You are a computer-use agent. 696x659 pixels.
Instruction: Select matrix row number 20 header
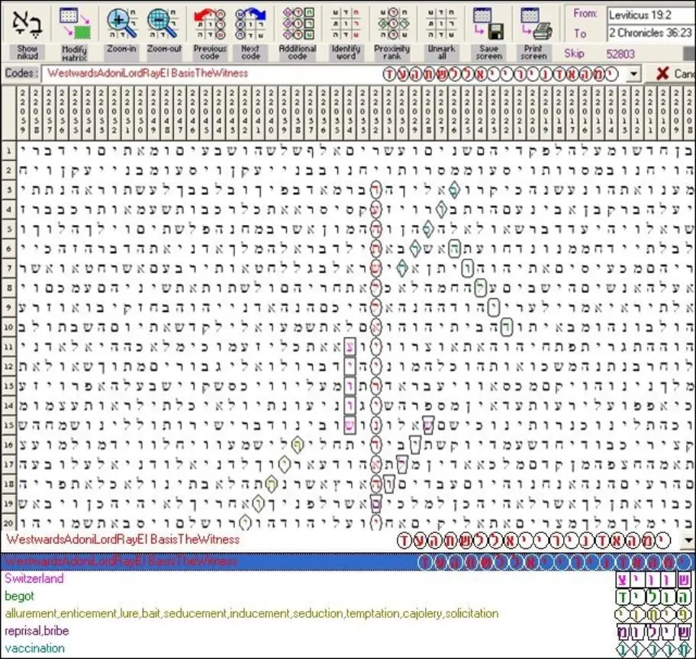click(x=8, y=522)
